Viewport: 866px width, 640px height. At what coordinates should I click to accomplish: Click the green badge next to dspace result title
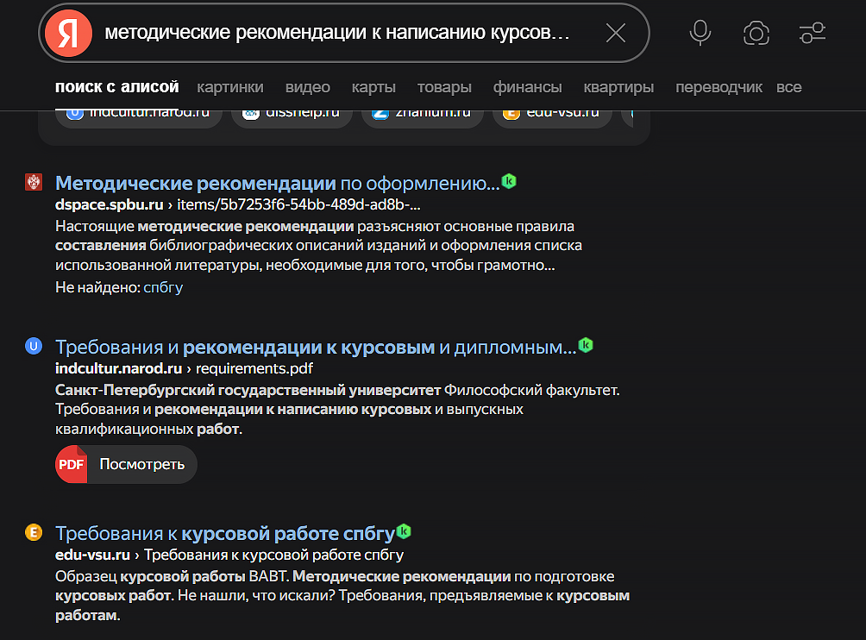pyautogui.click(x=509, y=181)
